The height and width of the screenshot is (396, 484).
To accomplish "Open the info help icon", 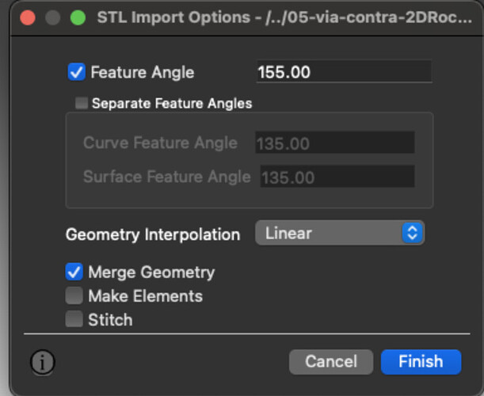I will (x=43, y=362).
